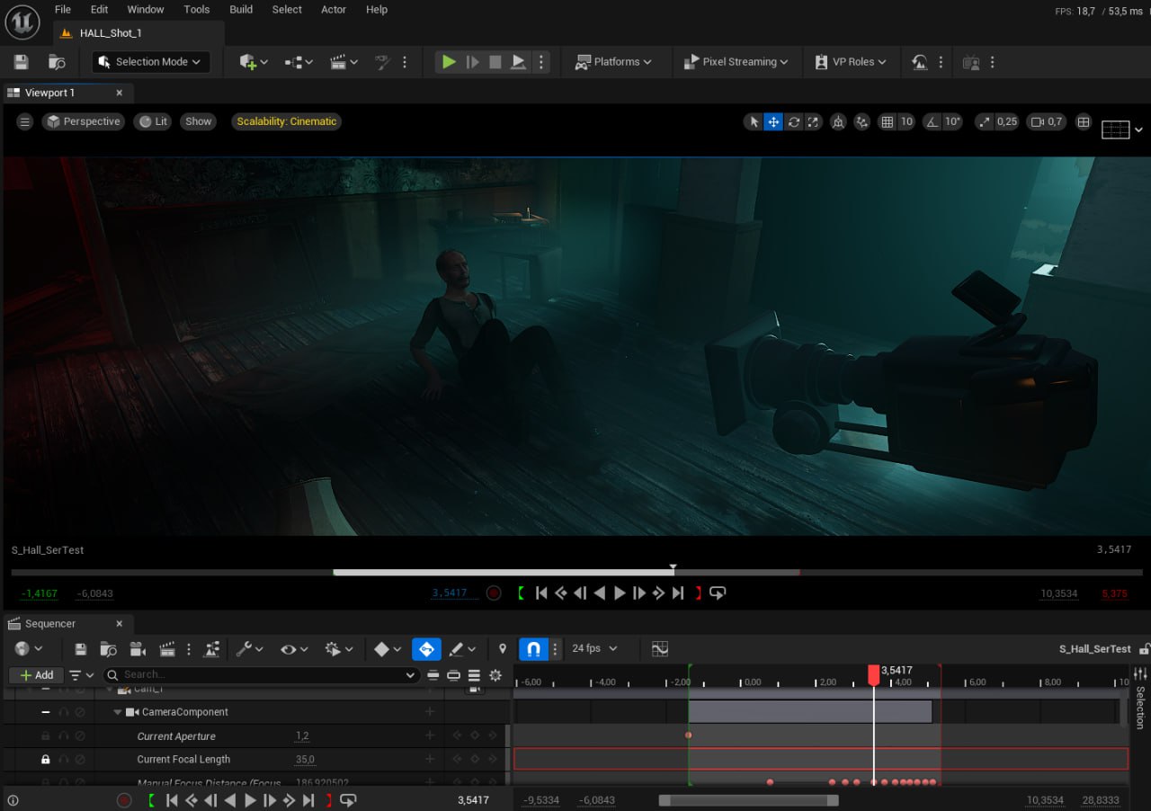Toggle rotation snapping icon next to 10°

tap(932, 121)
